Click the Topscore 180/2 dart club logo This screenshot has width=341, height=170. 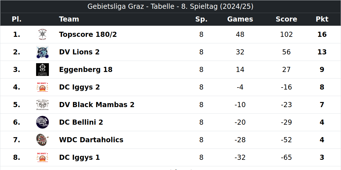(42, 35)
